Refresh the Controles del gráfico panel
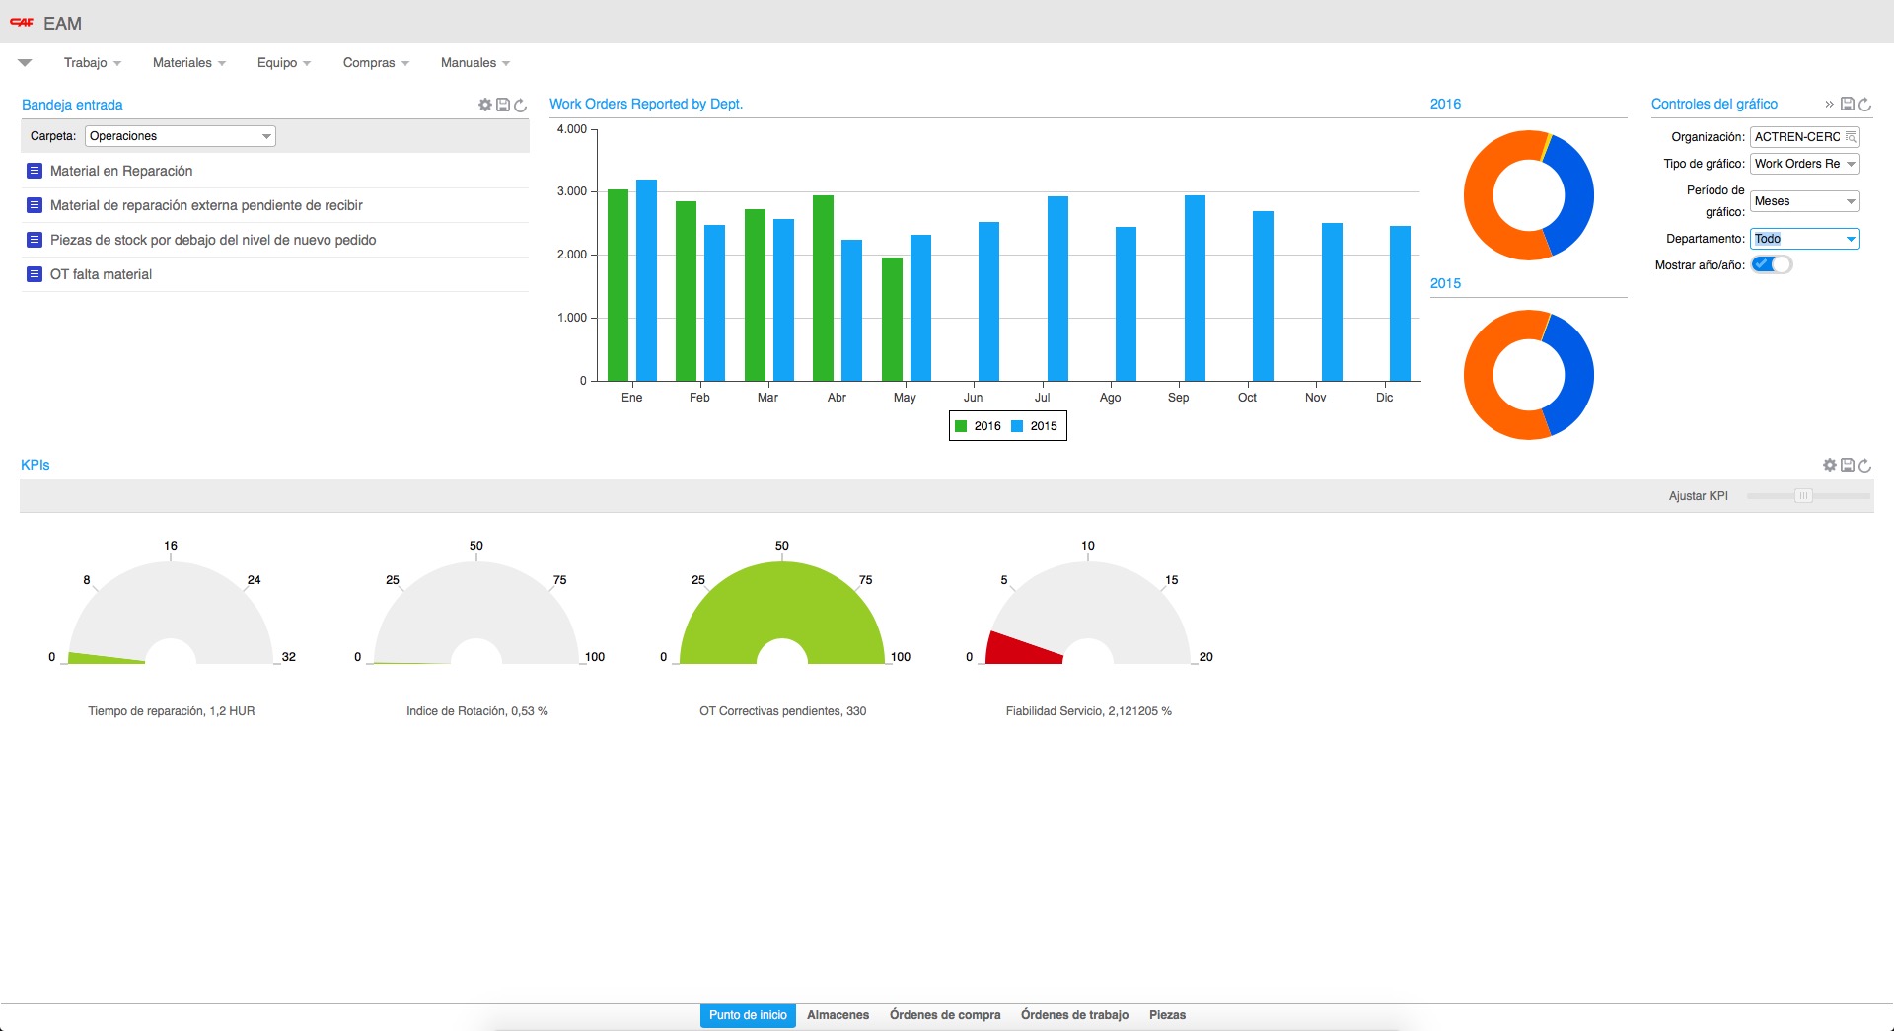Image resolution: width=1894 pixels, height=1031 pixels. point(1864,104)
